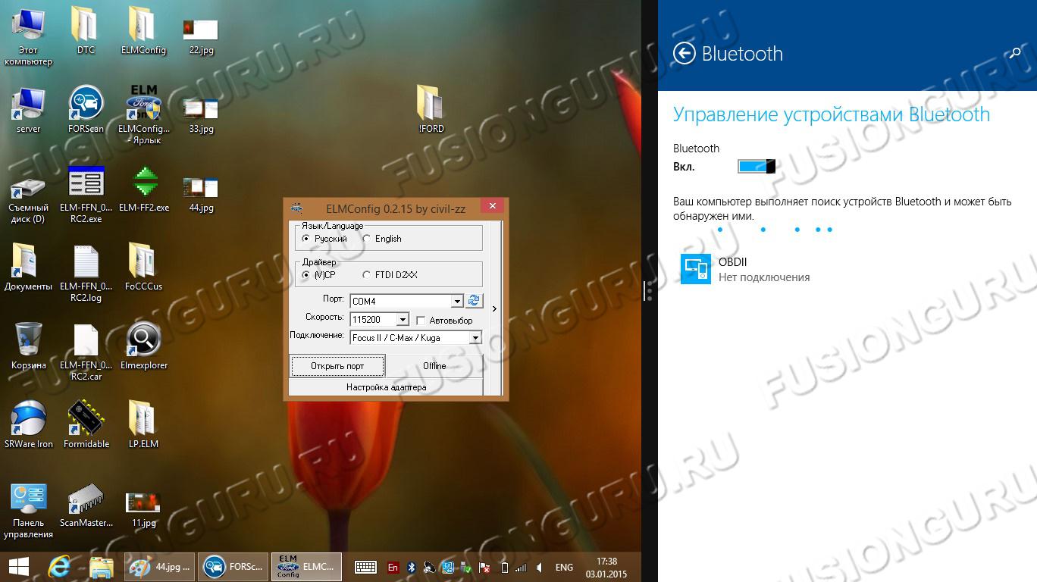Select ELM-FF2.exe desktop icon

[x=144, y=189]
